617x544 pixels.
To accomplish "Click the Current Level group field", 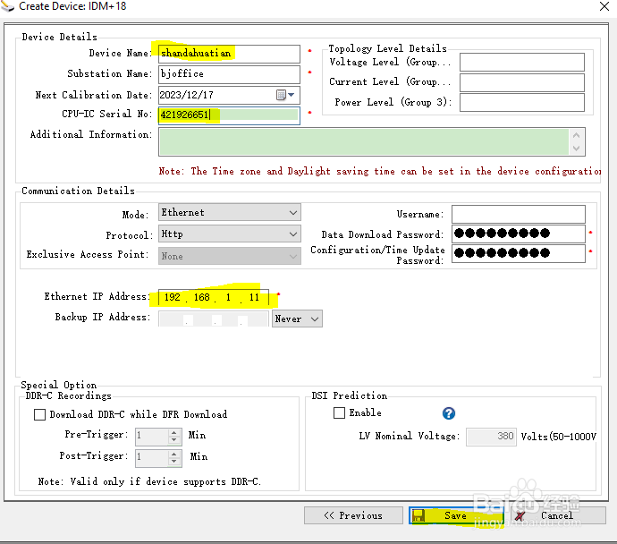I will pyautogui.click(x=522, y=82).
